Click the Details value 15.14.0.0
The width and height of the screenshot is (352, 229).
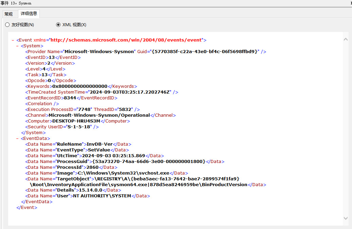pyautogui.click(x=91, y=190)
